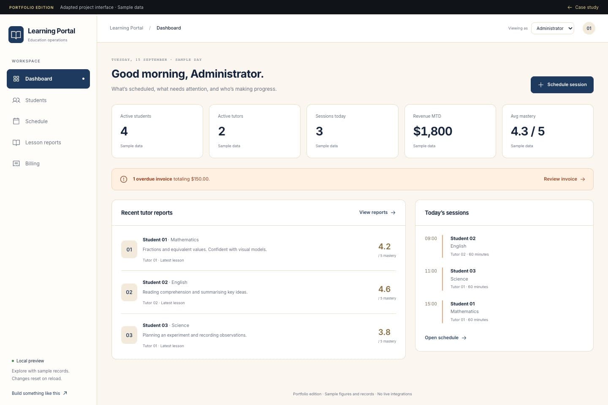Select the Revenue MTD card
The width and height of the screenshot is (608, 405).
[x=450, y=131]
